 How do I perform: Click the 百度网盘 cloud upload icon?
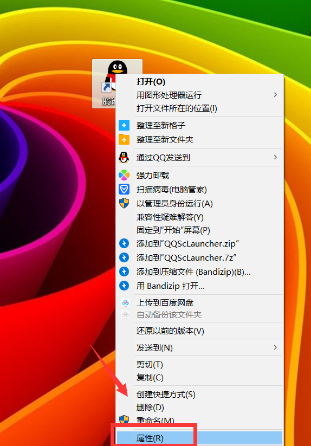click(x=125, y=302)
